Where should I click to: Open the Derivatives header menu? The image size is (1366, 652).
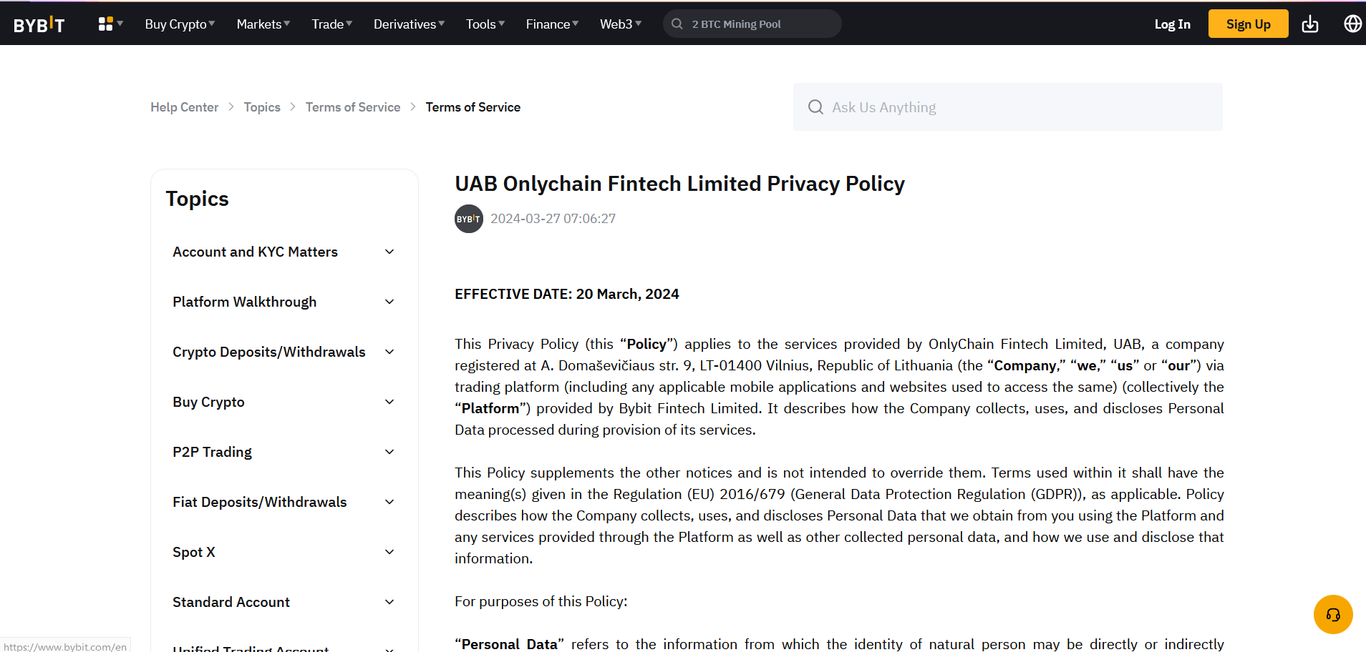point(409,24)
